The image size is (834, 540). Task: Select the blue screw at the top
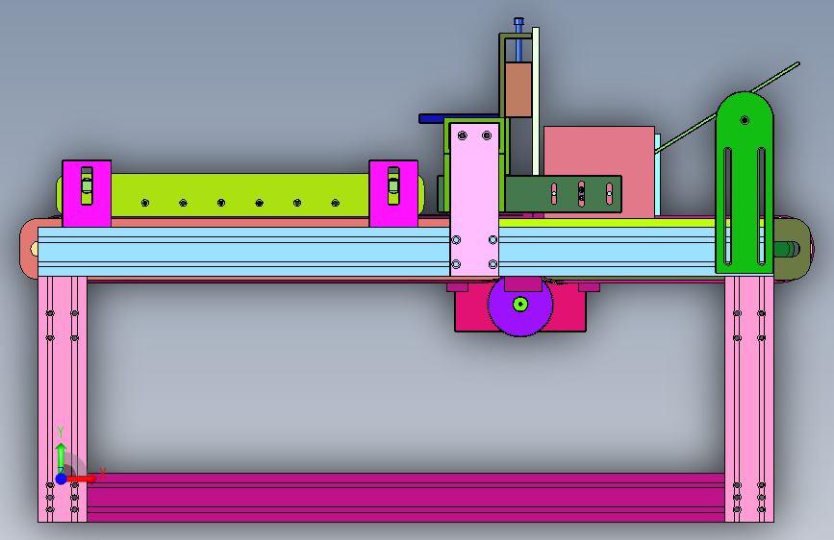pyautogui.click(x=518, y=38)
